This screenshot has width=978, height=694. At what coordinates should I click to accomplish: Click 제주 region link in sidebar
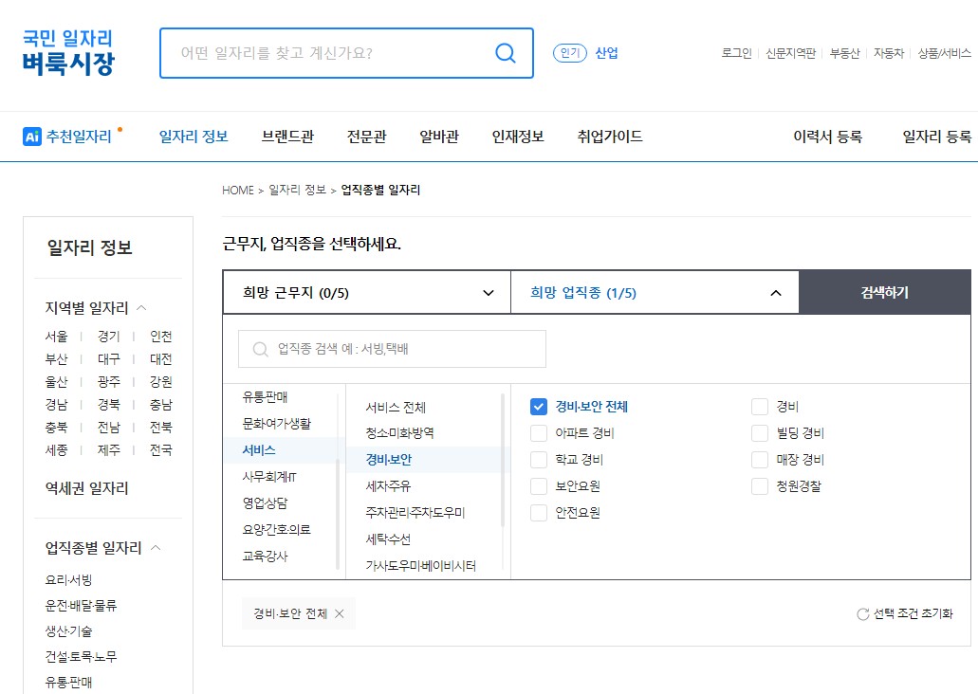tap(108, 449)
